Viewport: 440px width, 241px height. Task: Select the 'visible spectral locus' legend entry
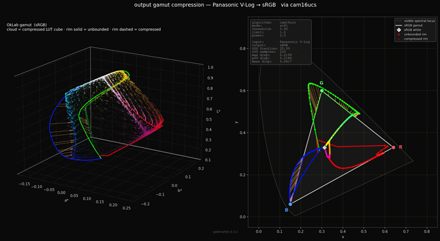[415, 21]
